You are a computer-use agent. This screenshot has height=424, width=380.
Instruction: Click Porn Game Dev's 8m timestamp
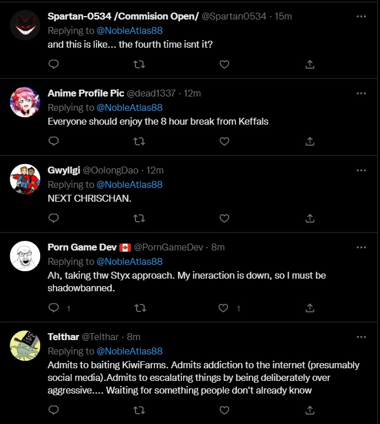coord(217,247)
